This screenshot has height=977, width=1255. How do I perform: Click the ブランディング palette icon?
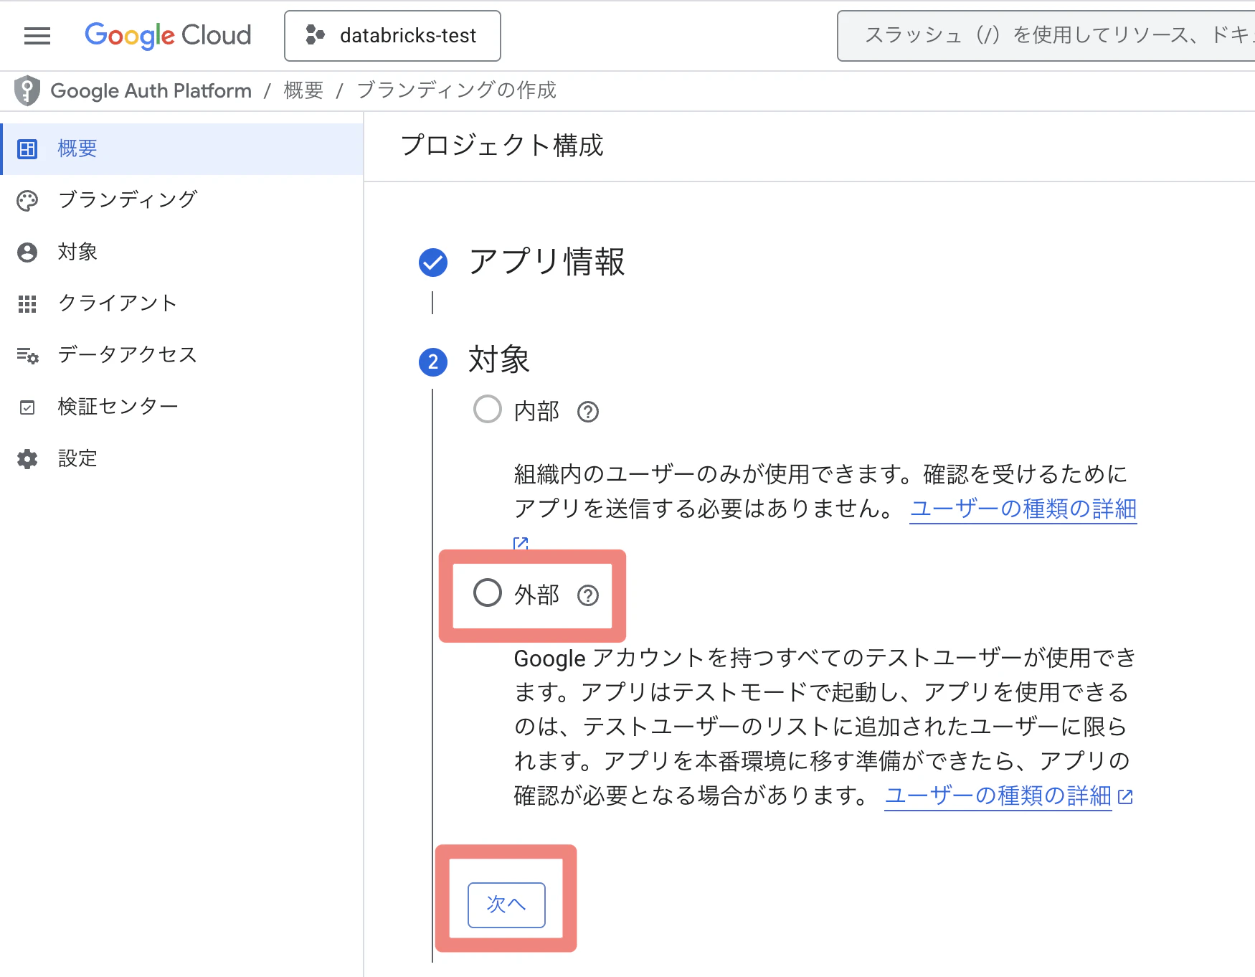click(x=27, y=201)
